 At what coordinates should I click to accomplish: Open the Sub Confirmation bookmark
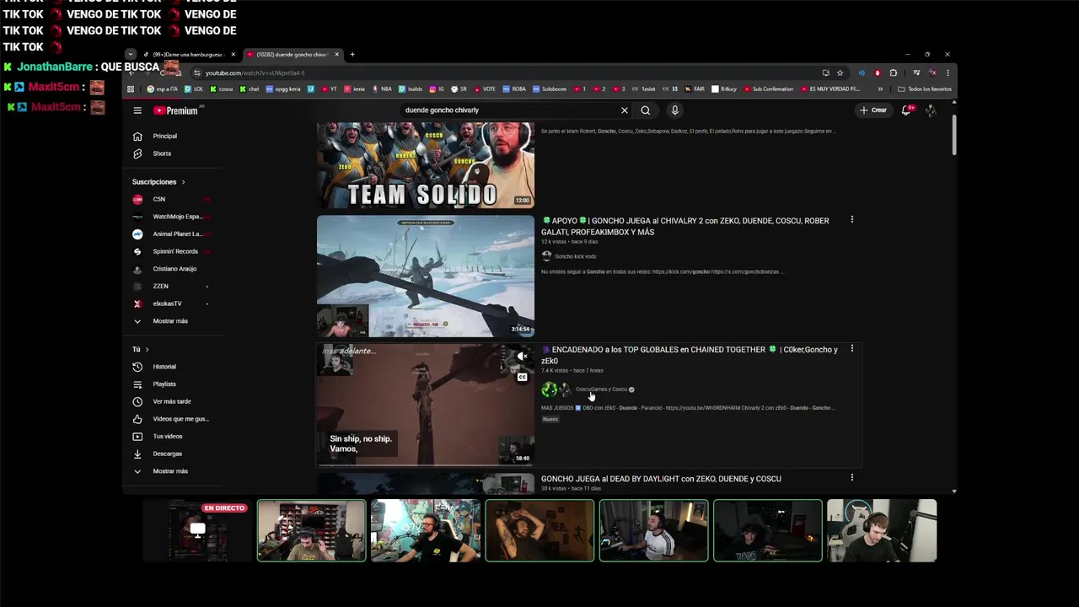pos(768,89)
